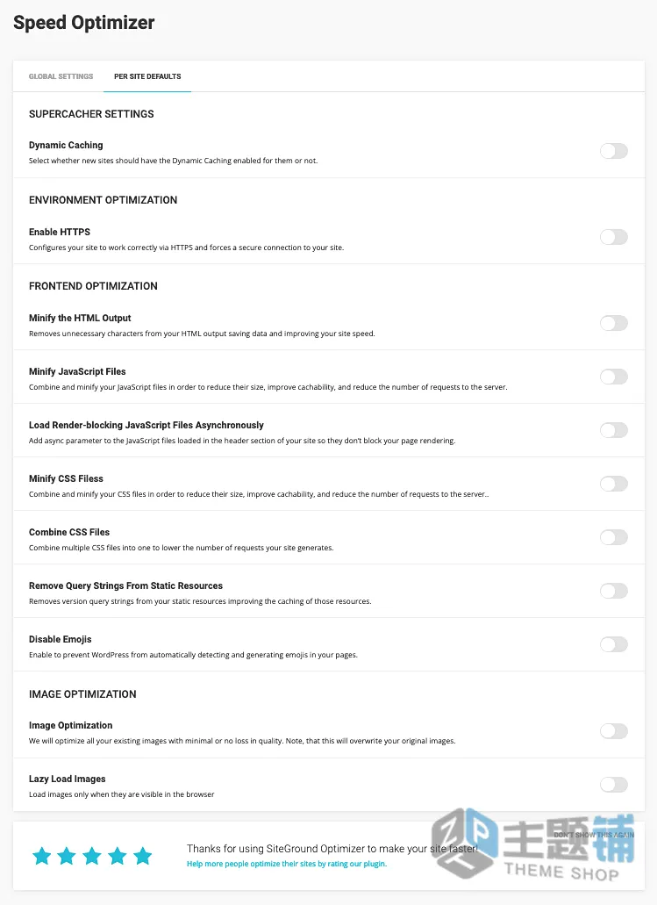Click the fifth rating star

coord(142,856)
